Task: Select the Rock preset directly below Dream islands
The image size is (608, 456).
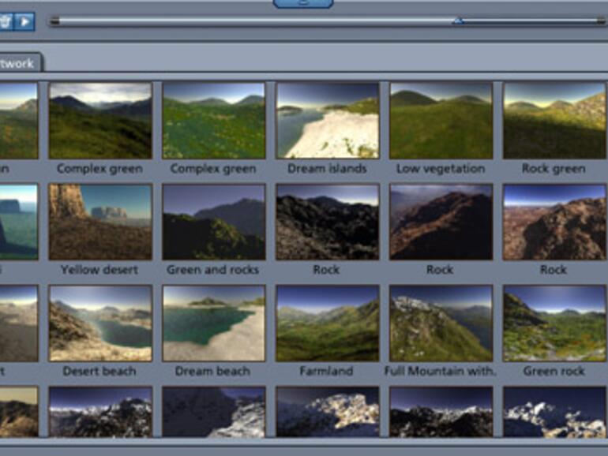Action: tap(327, 222)
